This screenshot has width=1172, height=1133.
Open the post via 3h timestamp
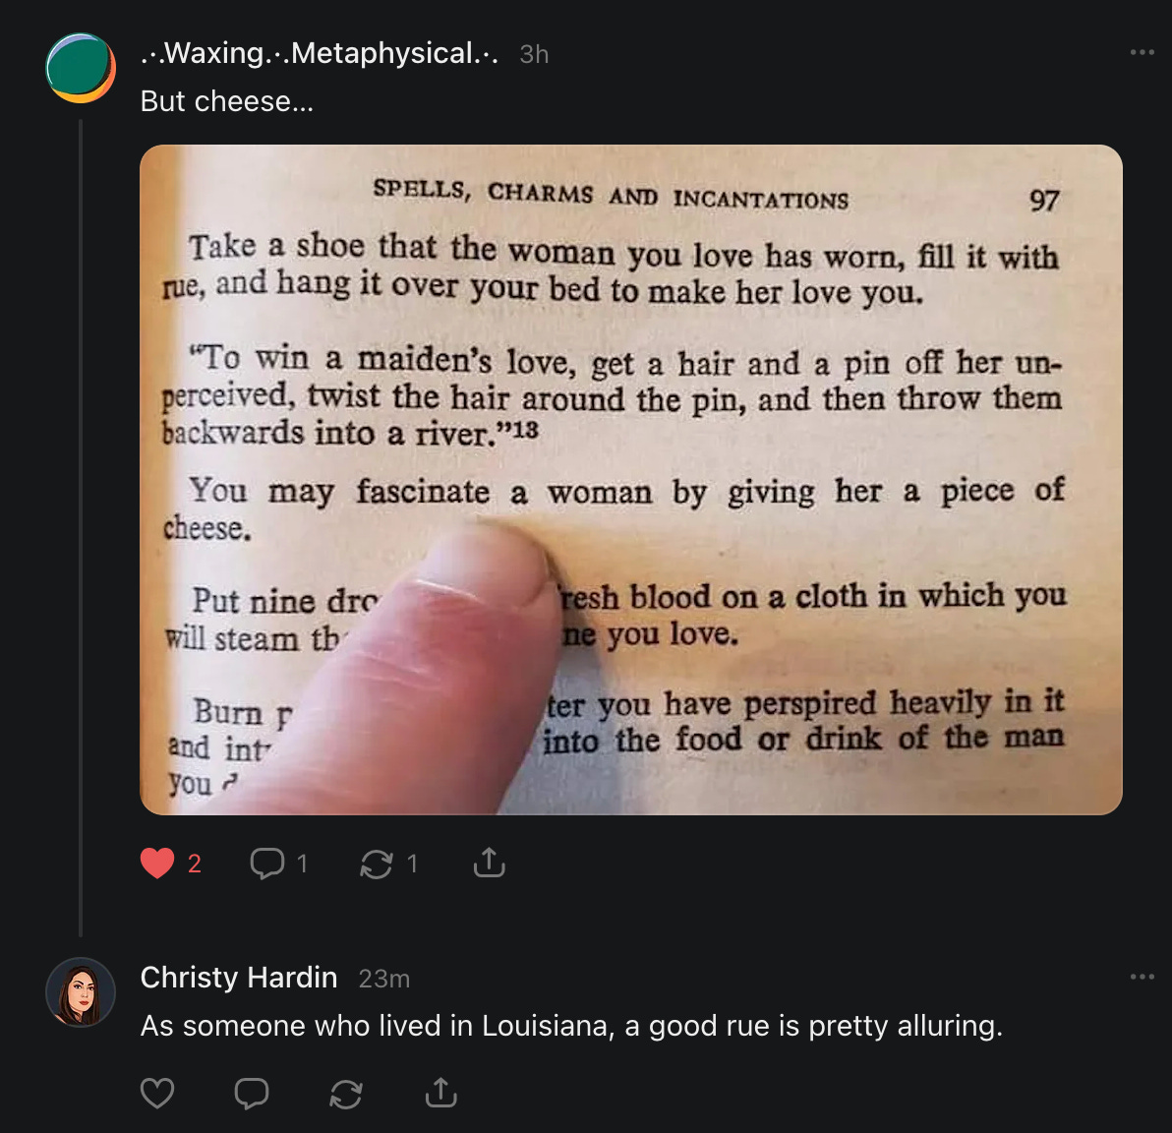coord(534,54)
